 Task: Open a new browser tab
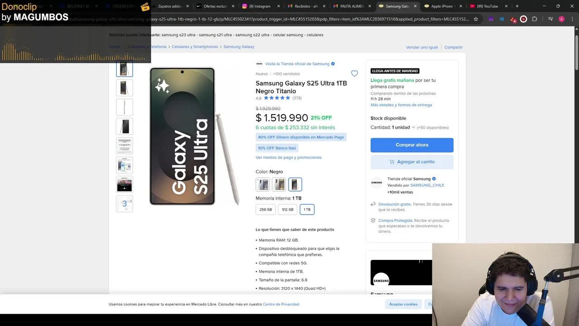[x=517, y=6]
